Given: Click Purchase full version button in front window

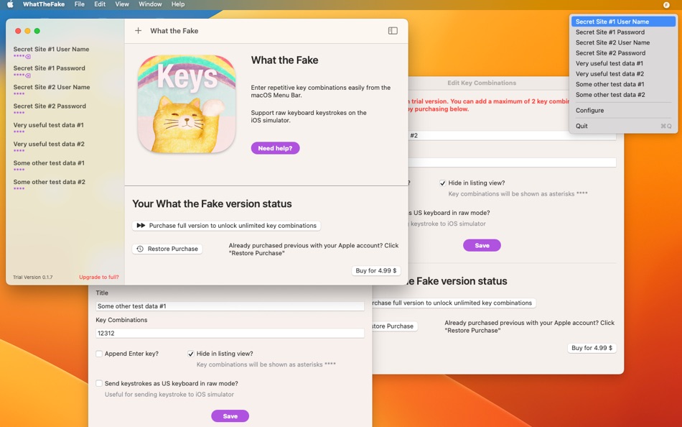Looking at the screenshot, I should click(226, 226).
